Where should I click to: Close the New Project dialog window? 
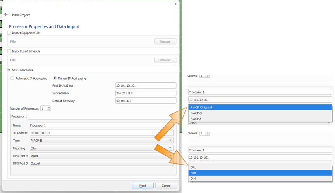pos(175,4)
